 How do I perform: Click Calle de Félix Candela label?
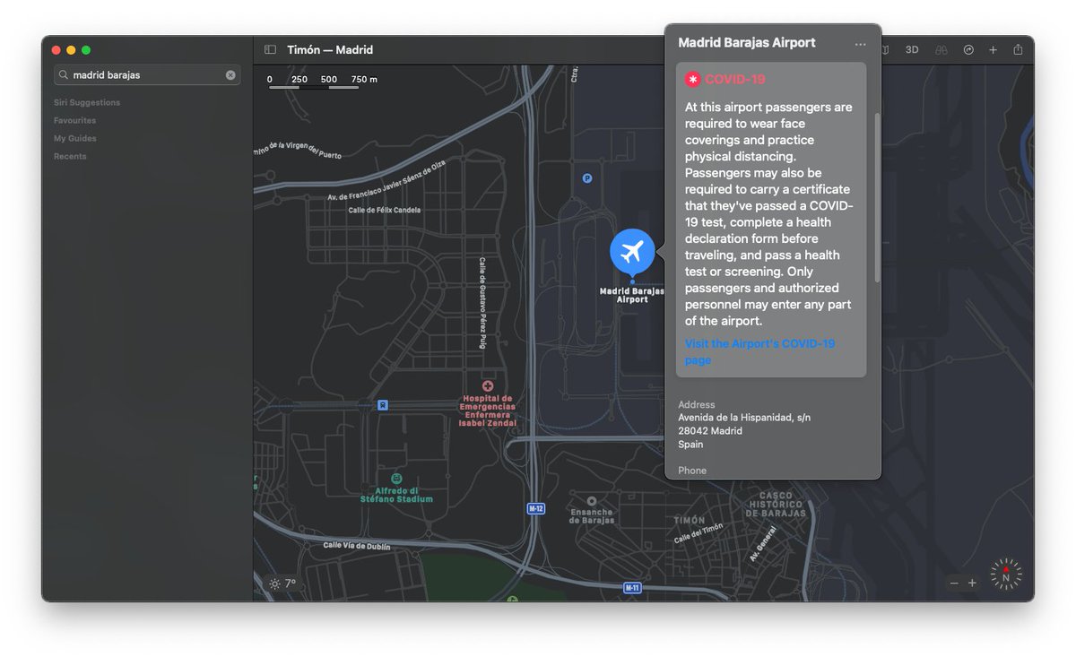(x=385, y=210)
